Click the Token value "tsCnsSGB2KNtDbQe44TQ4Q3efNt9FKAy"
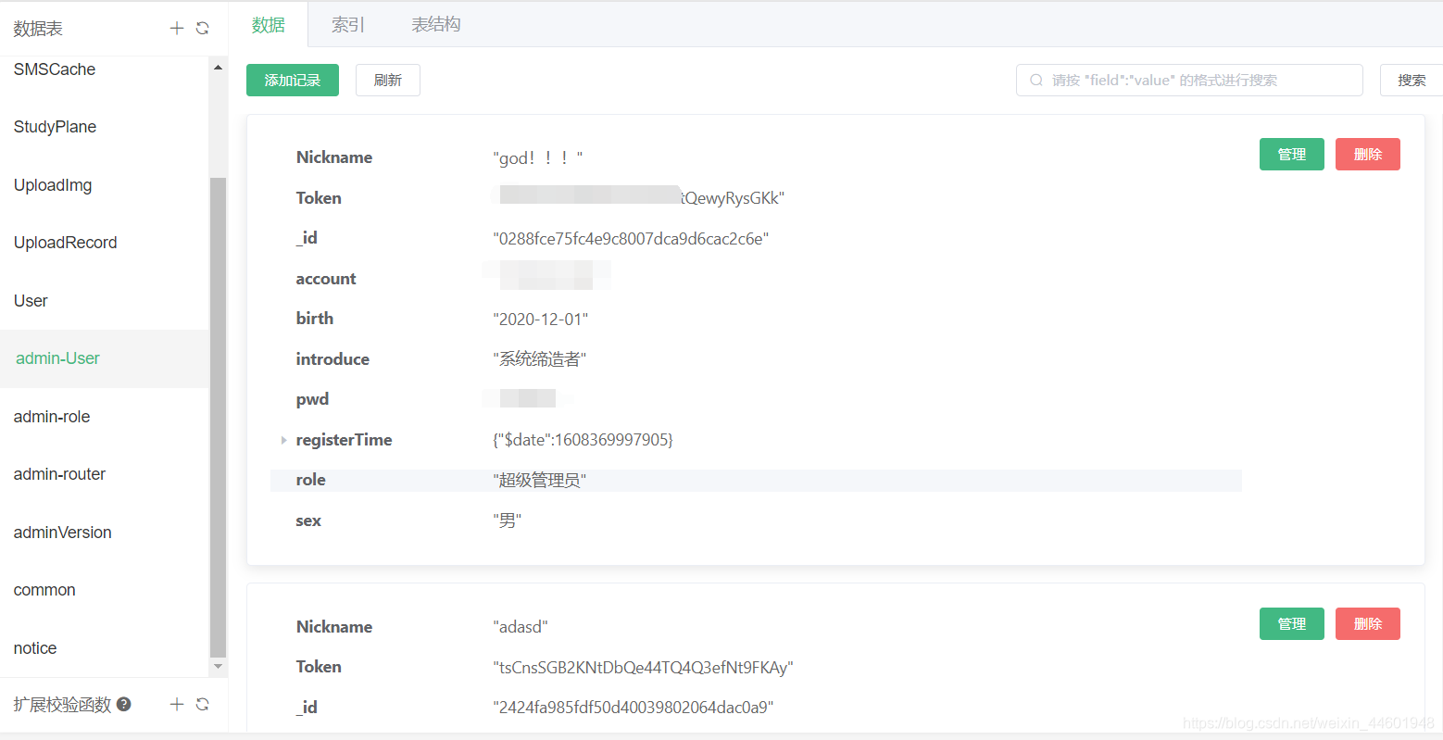 (643, 668)
